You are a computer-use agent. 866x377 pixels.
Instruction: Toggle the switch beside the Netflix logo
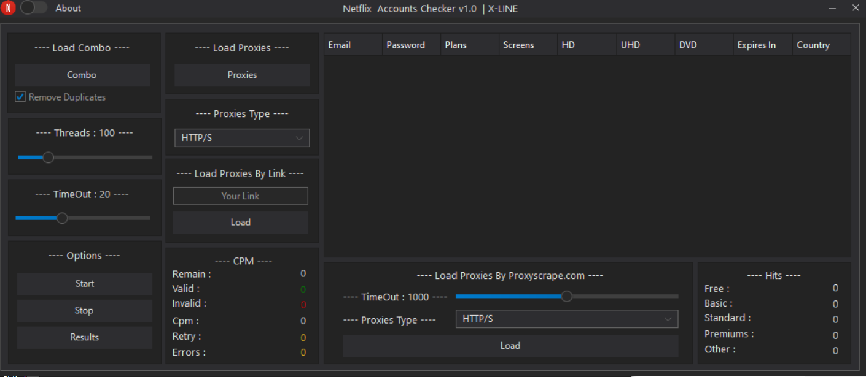[34, 7]
